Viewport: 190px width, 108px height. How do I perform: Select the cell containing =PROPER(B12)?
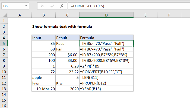tap(106, 83)
